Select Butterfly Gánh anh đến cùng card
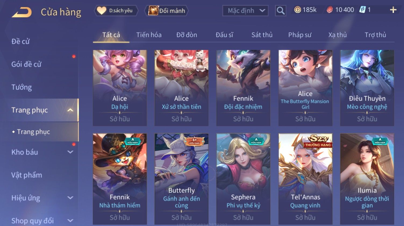 (x=181, y=179)
